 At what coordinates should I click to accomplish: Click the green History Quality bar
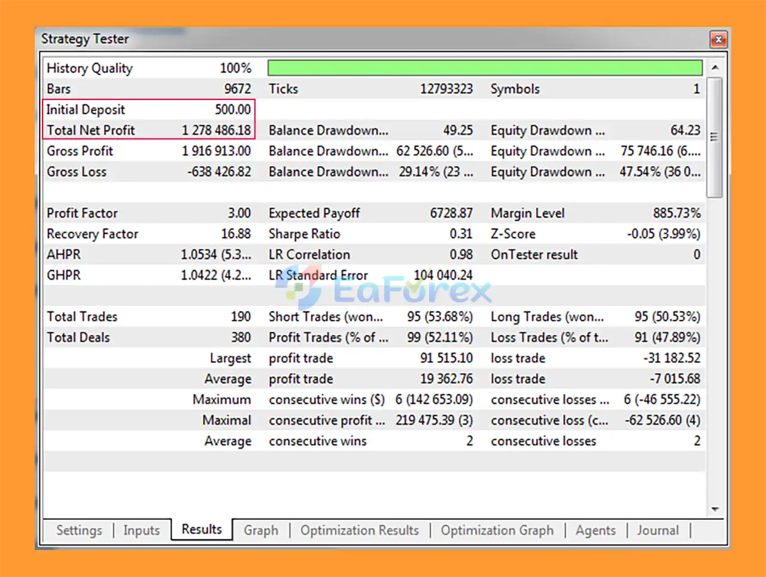point(485,68)
